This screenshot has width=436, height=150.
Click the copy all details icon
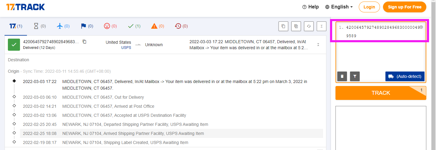(296, 26)
